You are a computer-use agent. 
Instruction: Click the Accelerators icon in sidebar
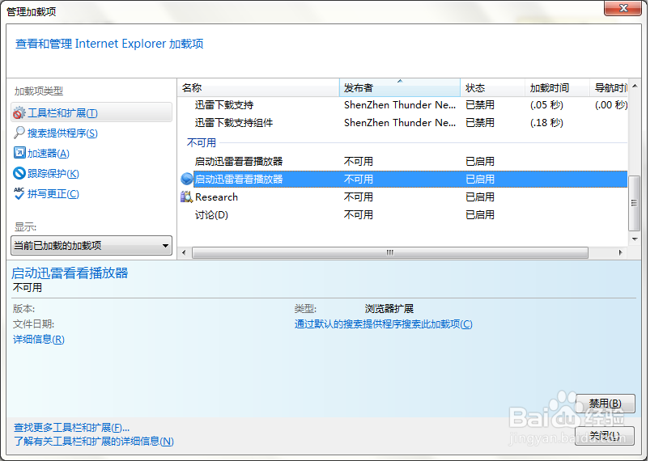(19, 153)
